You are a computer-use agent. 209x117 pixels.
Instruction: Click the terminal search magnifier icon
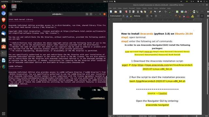[87, 14]
